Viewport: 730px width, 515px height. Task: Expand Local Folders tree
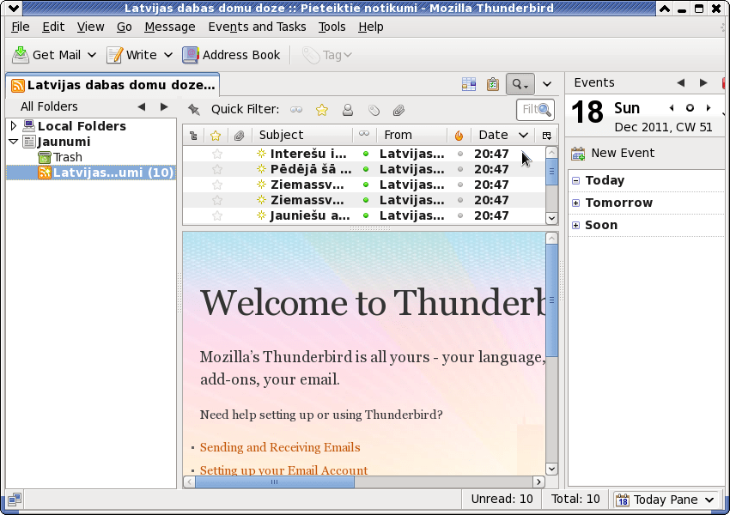[x=14, y=125]
